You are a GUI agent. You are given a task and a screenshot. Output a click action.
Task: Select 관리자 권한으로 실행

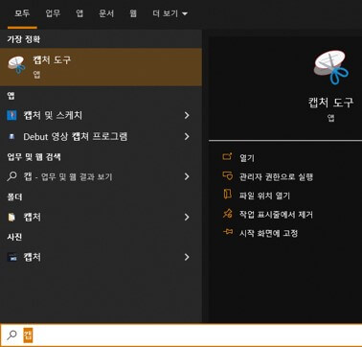[276, 176]
